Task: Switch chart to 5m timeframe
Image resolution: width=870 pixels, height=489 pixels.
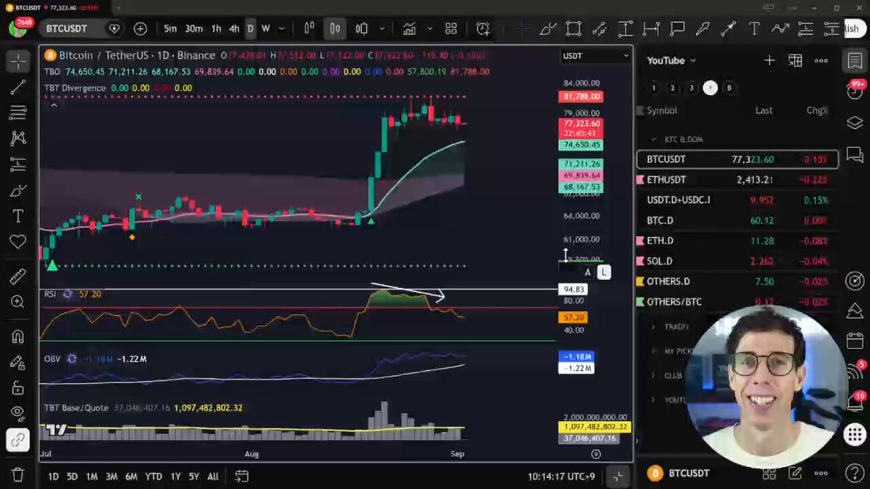Action: coord(170,29)
